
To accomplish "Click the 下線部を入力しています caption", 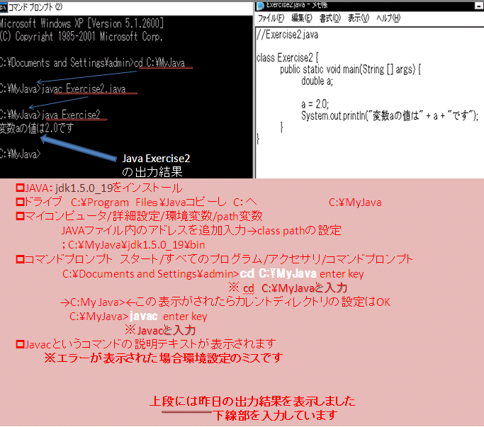I will pyautogui.click(x=275, y=415).
